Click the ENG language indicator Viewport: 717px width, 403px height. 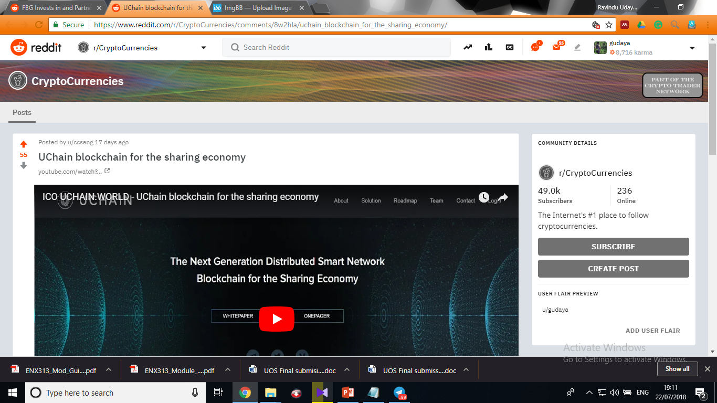click(x=642, y=393)
